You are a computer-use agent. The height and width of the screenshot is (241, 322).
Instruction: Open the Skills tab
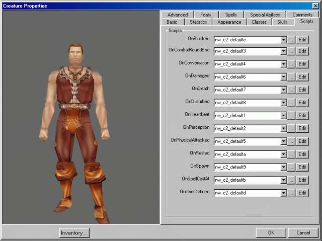click(282, 22)
